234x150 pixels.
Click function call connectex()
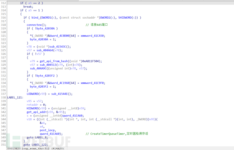coord(36,25)
